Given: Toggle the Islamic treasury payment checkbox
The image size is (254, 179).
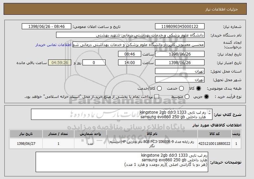Looking at the screenshot, I should coord(156,97).
